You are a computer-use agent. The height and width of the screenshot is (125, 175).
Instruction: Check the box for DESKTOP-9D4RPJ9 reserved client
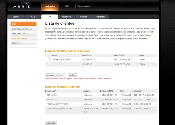pyautogui.click(x=49, y=59)
